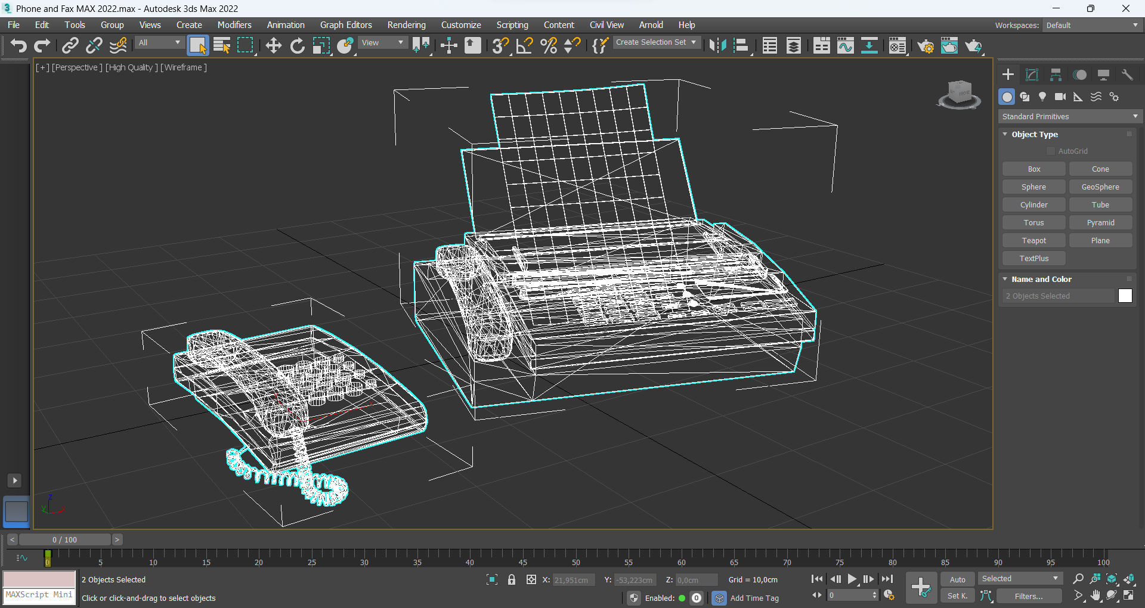Image resolution: width=1145 pixels, height=608 pixels.
Task: Click the Teapot primitive button
Action: 1034,240
